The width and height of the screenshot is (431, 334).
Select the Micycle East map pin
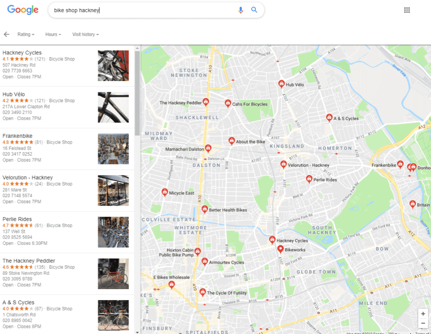click(x=165, y=192)
